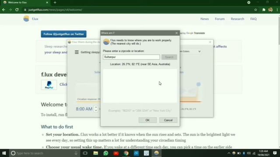280x157 pixels.
Task: Switch to f.lux on the taskbar
Action: click(x=157, y=153)
